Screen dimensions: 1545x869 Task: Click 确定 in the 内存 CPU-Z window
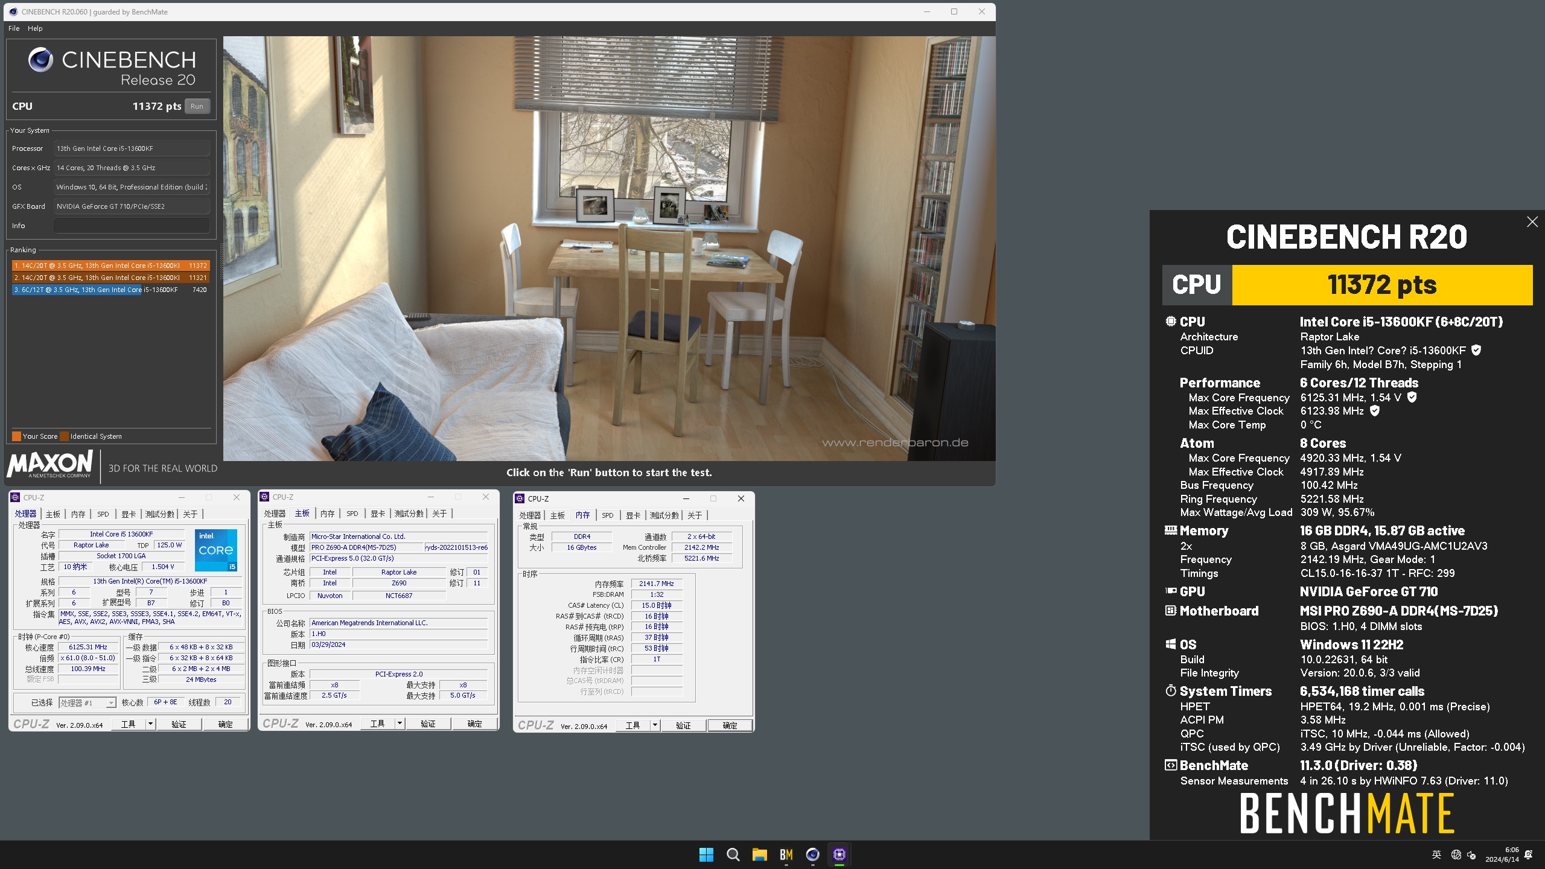(730, 725)
